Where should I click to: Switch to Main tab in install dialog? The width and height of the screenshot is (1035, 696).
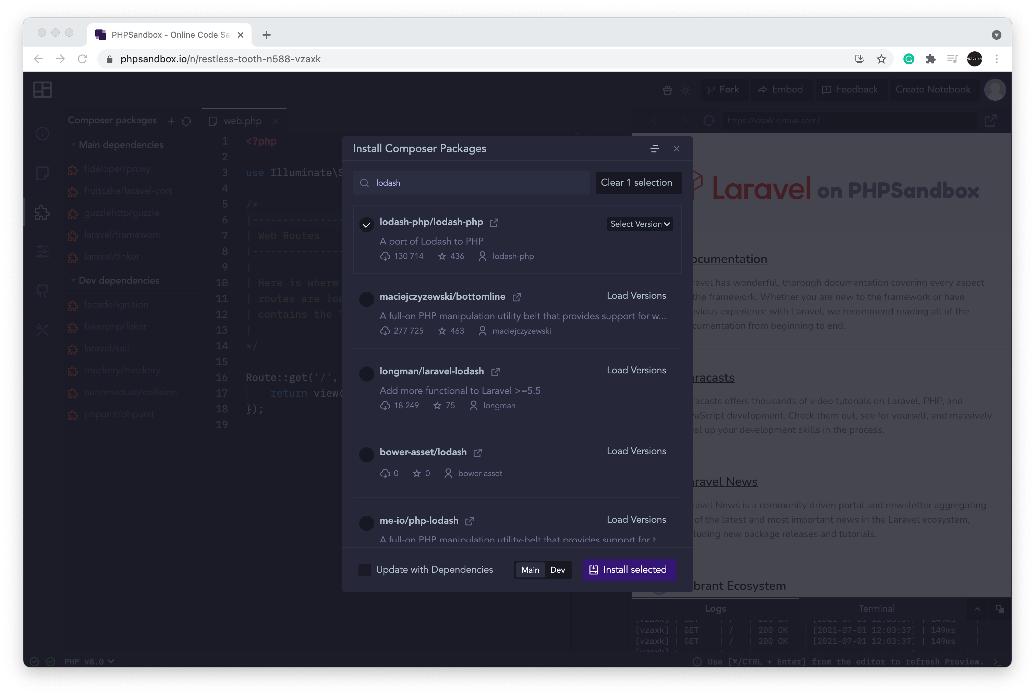coord(530,569)
